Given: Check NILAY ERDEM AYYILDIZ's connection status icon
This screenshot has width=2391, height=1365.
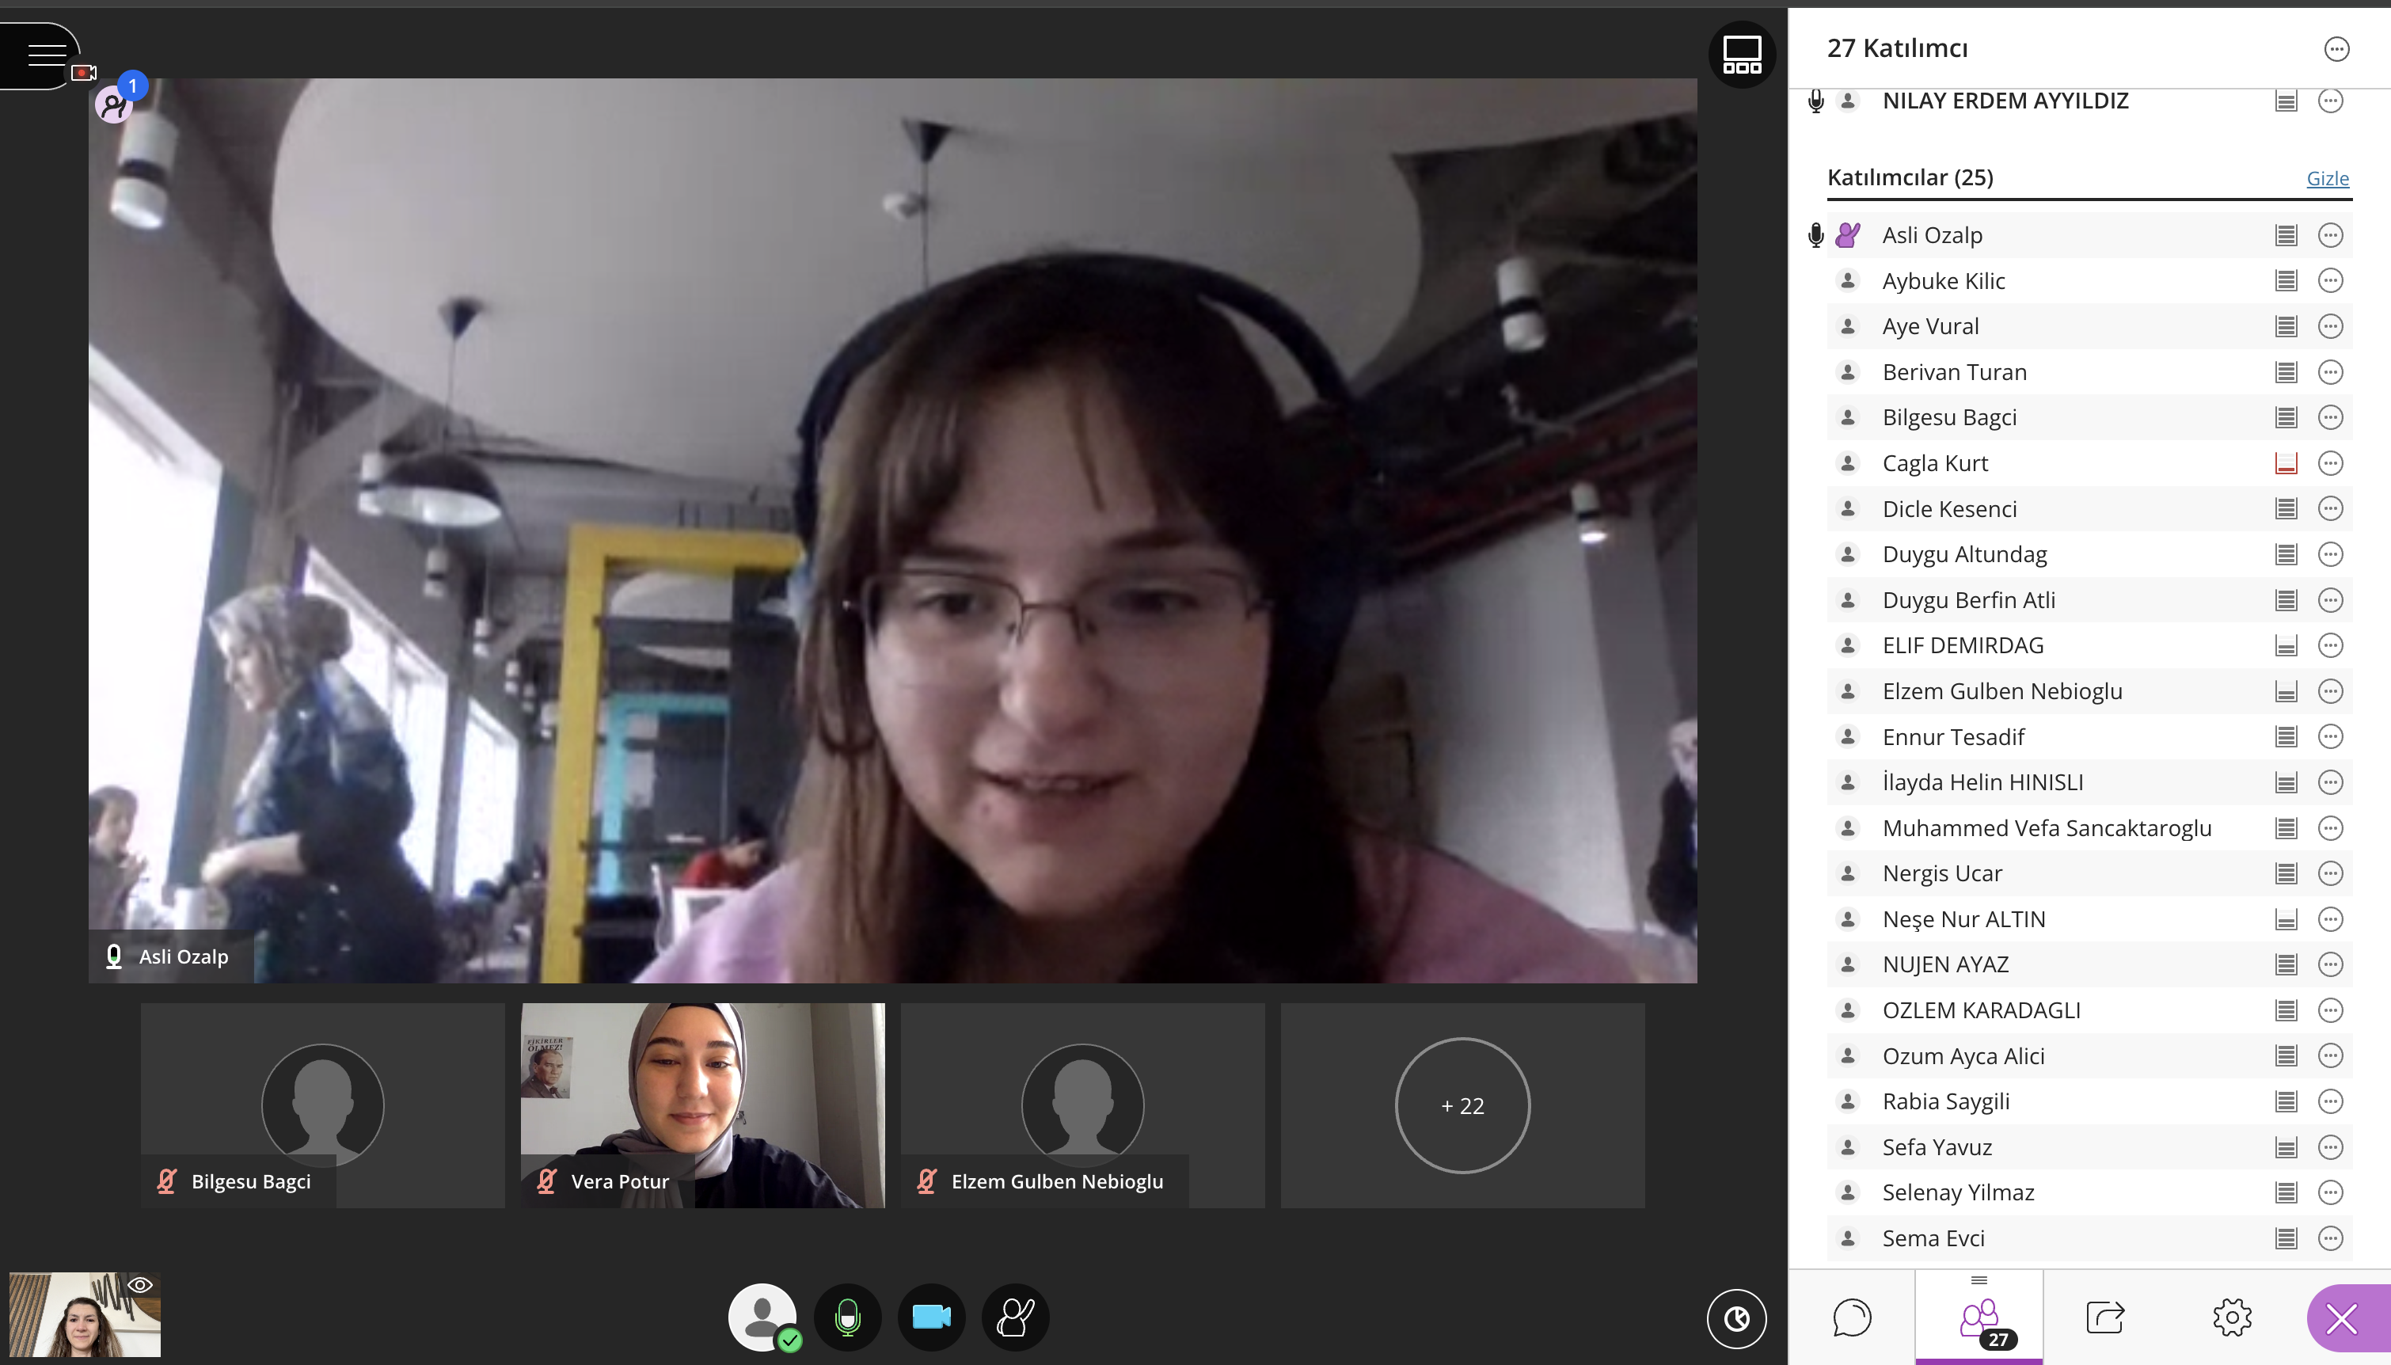Looking at the screenshot, I should click(x=2286, y=101).
